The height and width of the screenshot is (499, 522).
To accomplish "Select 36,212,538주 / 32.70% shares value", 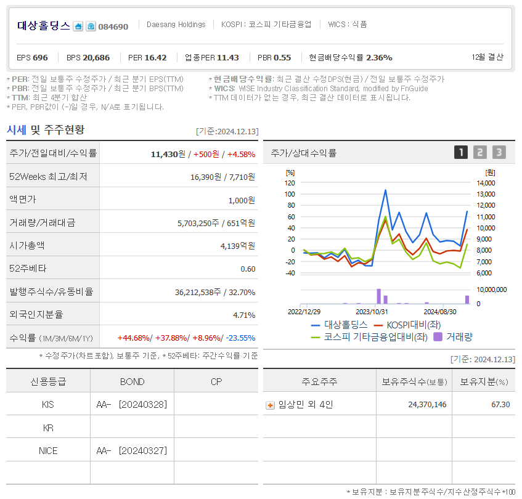I will pos(215,293).
